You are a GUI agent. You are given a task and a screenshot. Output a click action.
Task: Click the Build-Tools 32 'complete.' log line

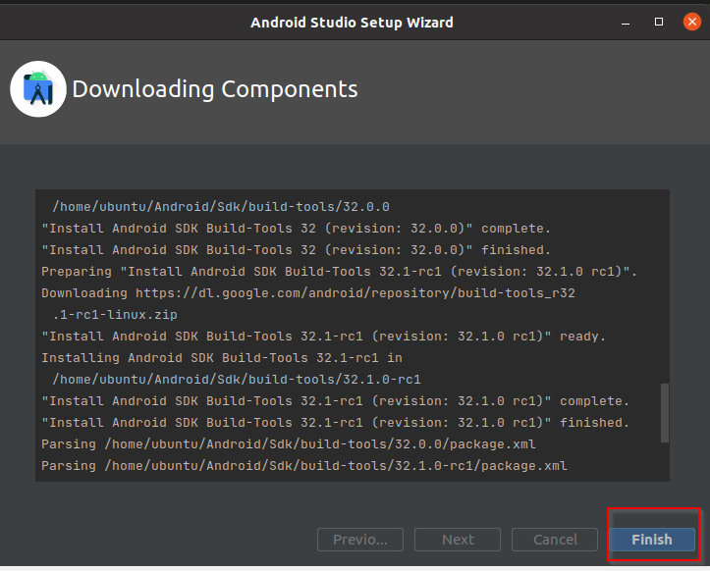click(296, 229)
